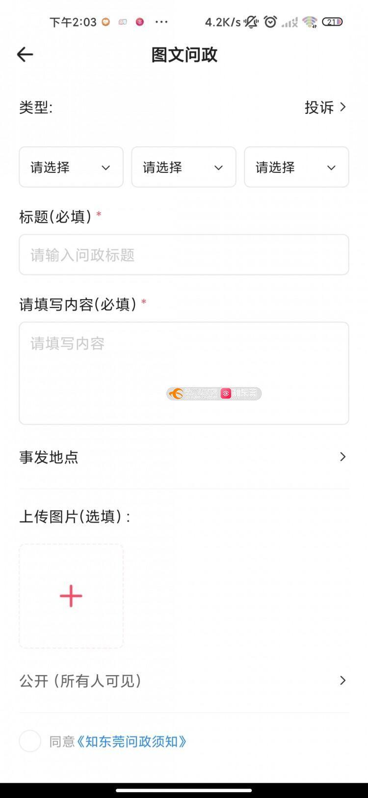Expand 公开 (所有人可见) visibility option
368x798 pixels.
pos(184,681)
